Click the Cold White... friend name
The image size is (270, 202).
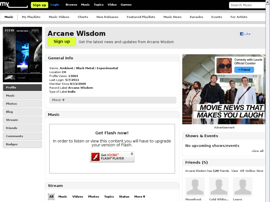coord(219,199)
